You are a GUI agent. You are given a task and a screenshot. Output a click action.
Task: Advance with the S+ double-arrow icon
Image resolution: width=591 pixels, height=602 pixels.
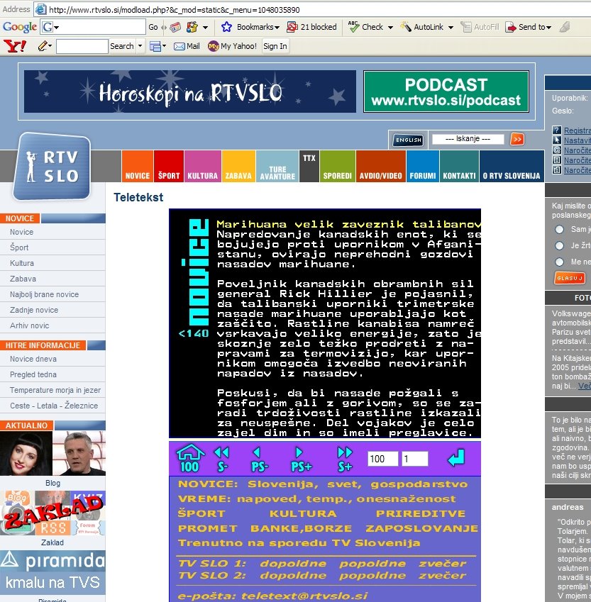345,458
